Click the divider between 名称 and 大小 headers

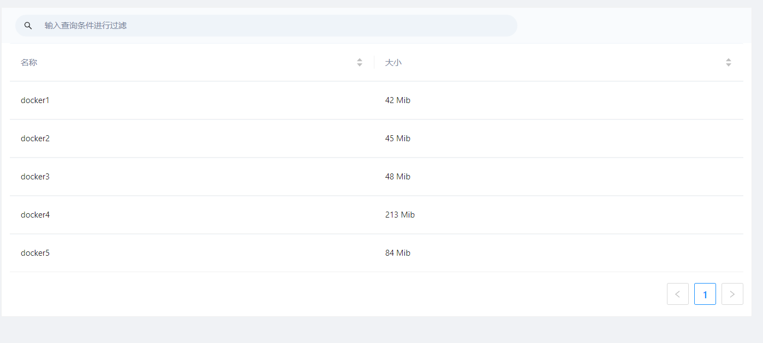point(374,62)
